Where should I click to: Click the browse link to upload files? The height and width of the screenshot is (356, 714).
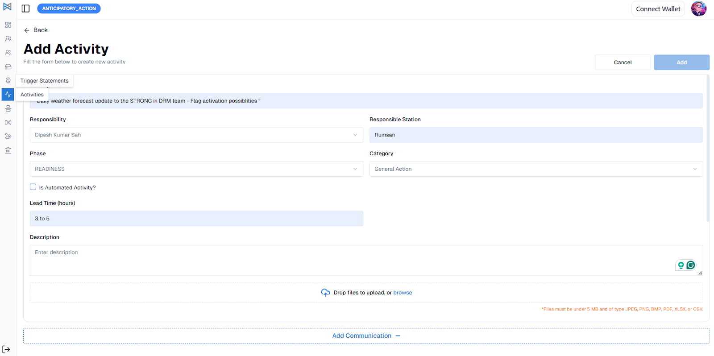[403, 293]
